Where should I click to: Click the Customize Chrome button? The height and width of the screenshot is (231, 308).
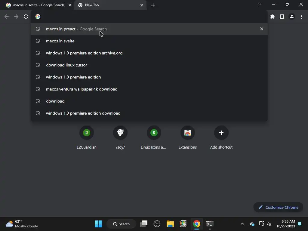(x=278, y=207)
